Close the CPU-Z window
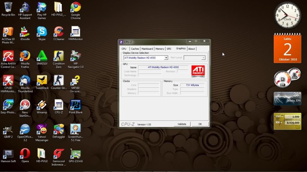Screen dimensions: 307x172 (x=204, y=41)
